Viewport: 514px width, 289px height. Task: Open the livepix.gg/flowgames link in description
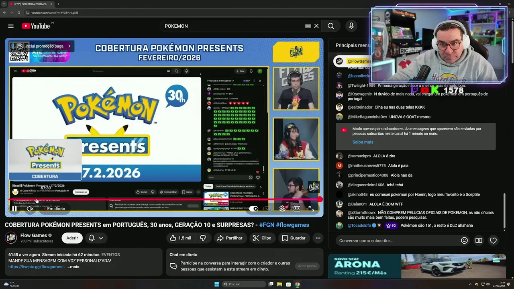(37, 267)
